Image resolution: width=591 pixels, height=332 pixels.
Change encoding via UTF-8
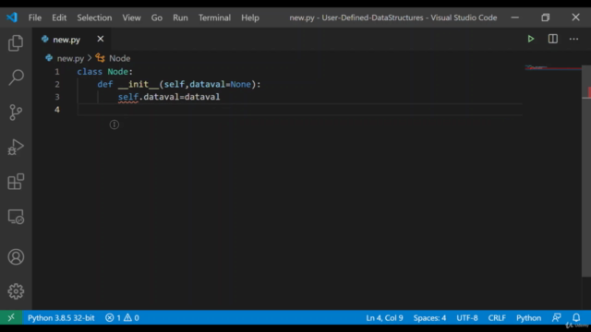tap(467, 317)
